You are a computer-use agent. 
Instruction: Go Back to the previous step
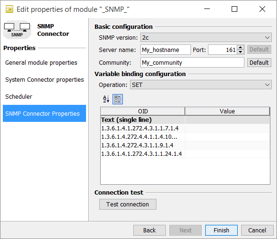pos(149,230)
